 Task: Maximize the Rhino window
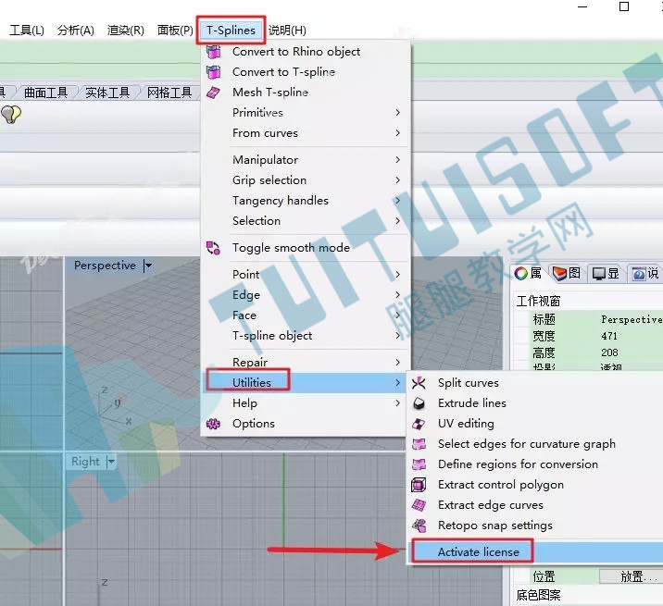624,6
